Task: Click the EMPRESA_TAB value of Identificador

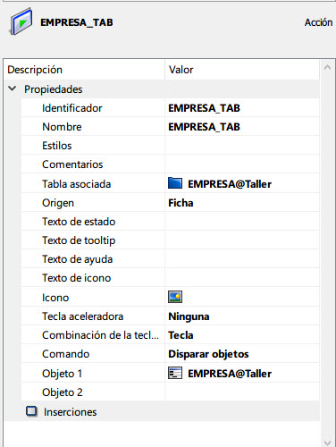Action: tap(204, 108)
